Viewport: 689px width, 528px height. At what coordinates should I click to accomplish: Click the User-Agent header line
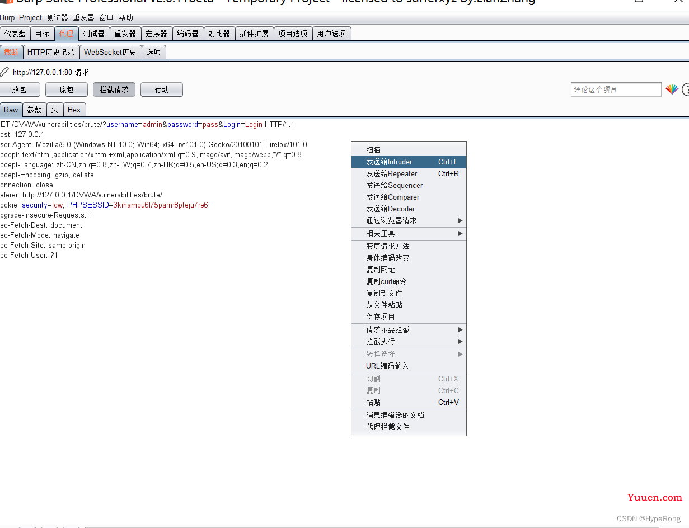click(153, 145)
